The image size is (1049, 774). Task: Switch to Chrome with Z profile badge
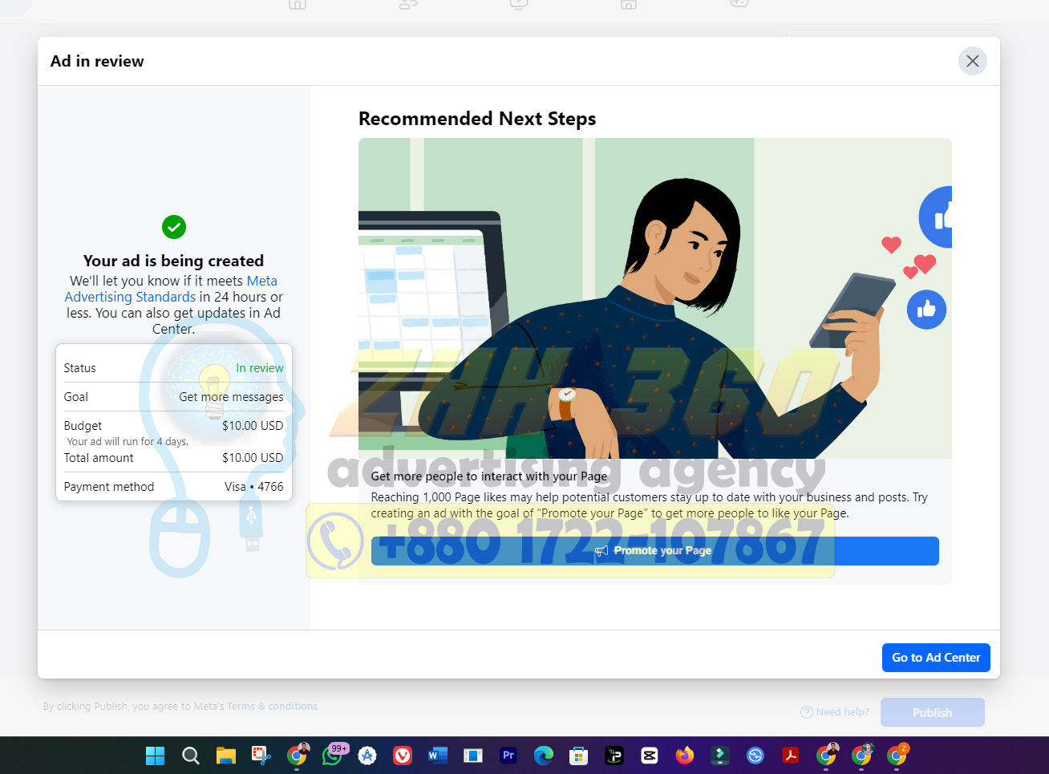[897, 756]
